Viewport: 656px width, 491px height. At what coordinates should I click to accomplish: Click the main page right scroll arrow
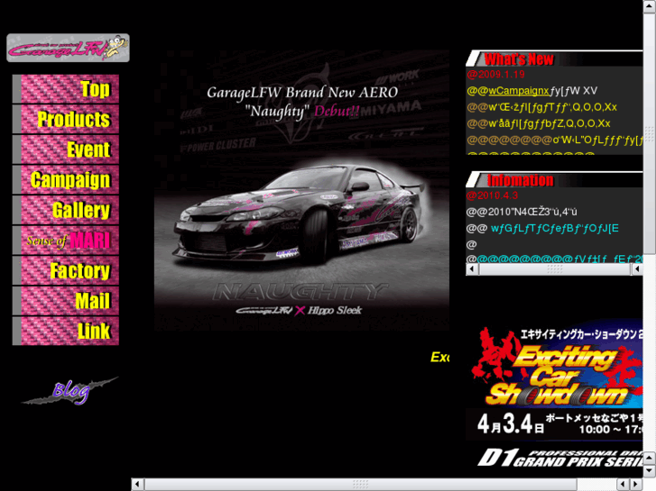[x=636, y=485]
